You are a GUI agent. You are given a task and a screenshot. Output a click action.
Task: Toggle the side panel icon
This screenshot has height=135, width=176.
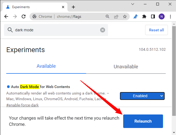[153, 16]
